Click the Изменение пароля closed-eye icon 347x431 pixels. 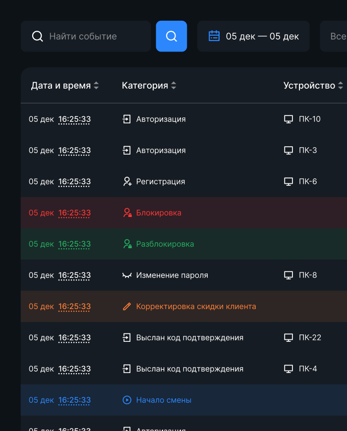pyautogui.click(x=127, y=275)
